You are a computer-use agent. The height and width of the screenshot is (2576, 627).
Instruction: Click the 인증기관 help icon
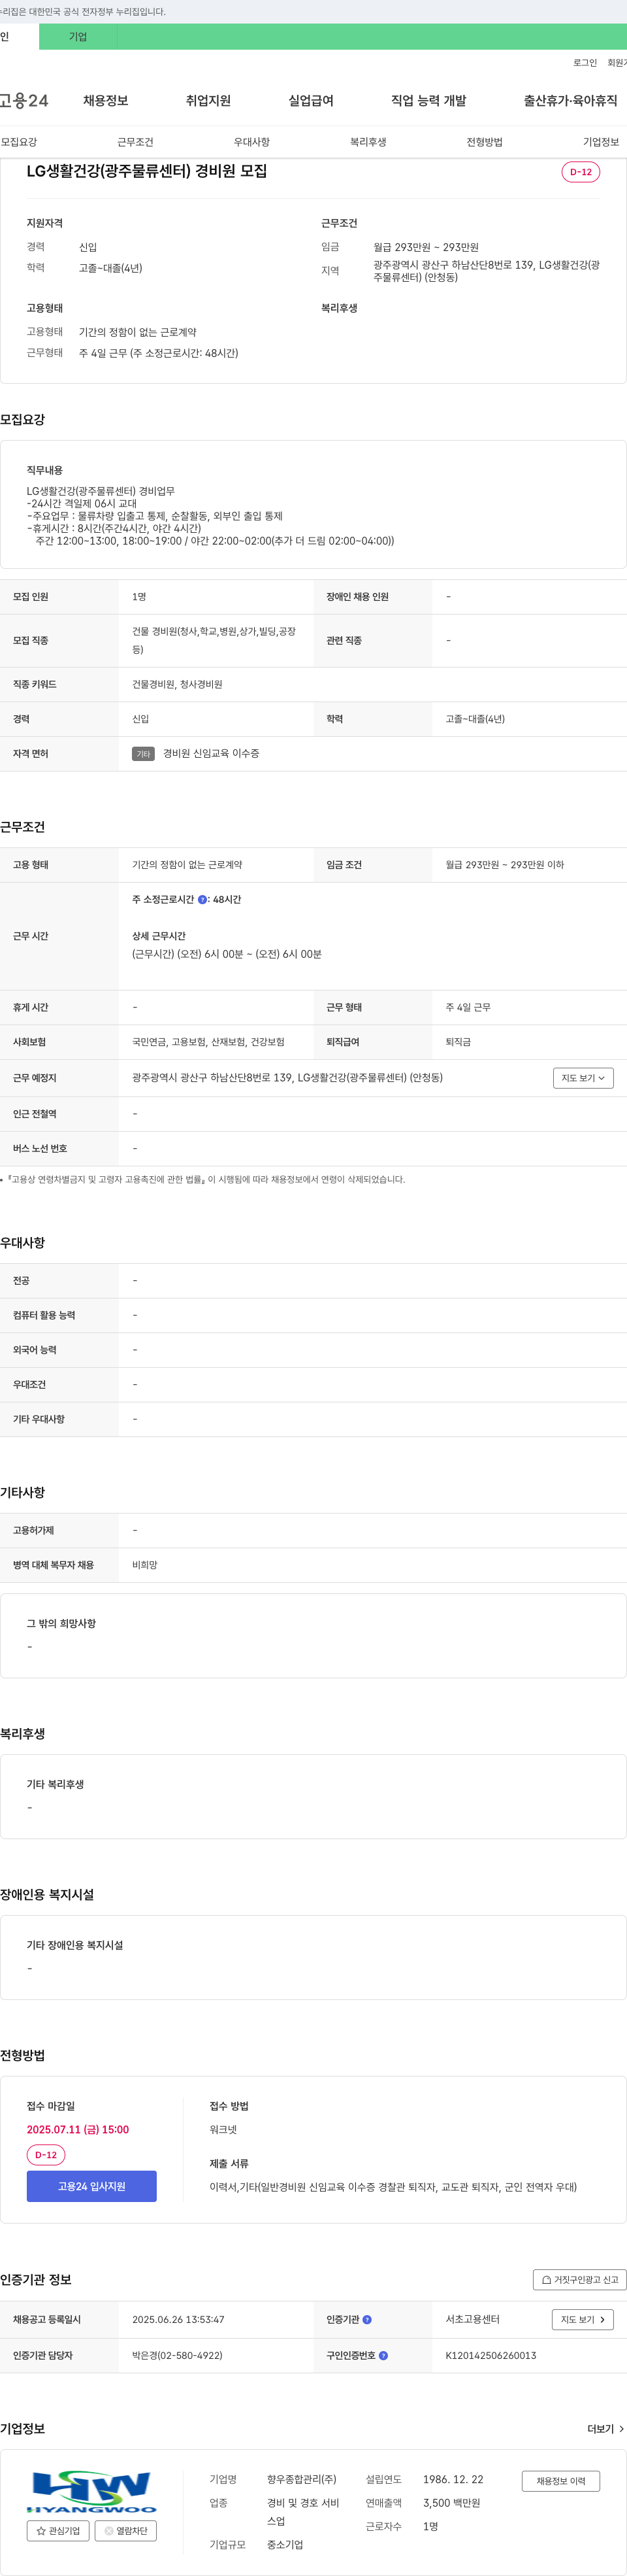pos(368,2320)
